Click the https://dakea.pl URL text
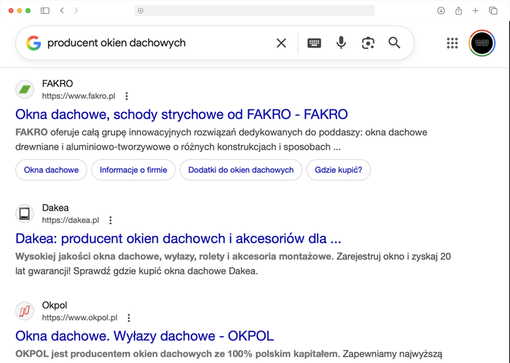Image resolution: width=510 pixels, height=363 pixels. point(70,220)
